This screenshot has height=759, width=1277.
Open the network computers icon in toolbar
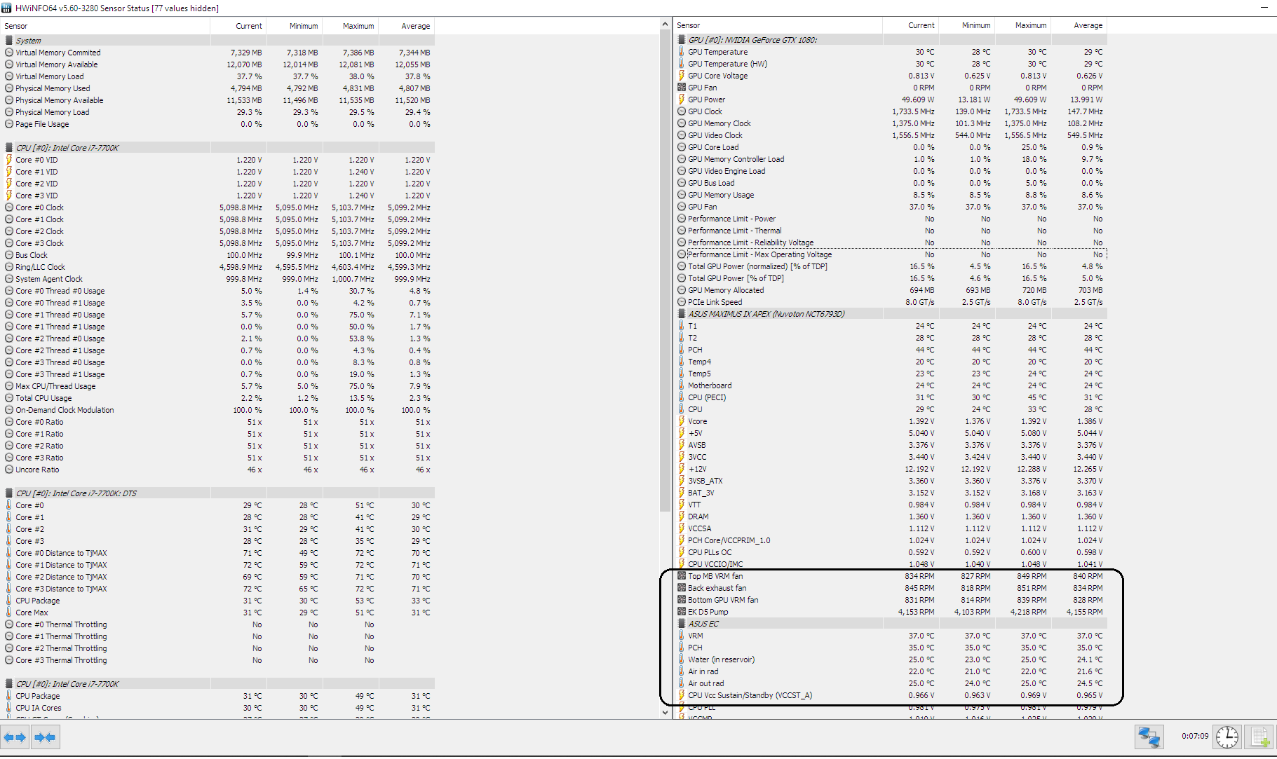pyautogui.click(x=1149, y=737)
